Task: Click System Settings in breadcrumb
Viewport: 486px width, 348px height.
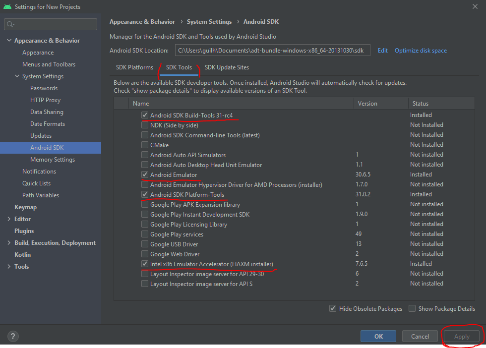Action: tap(209, 22)
